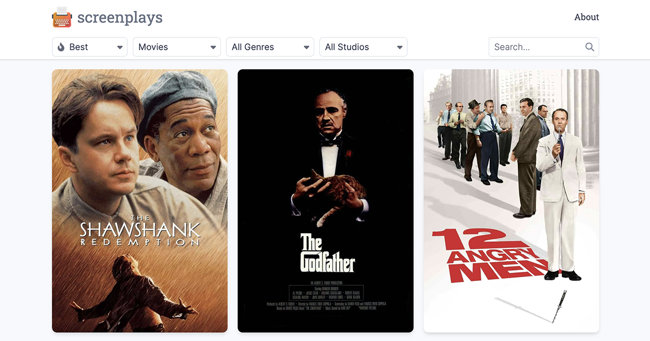The image size is (650, 341).
Task: Click the magnifying glass search icon
Action: point(590,47)
